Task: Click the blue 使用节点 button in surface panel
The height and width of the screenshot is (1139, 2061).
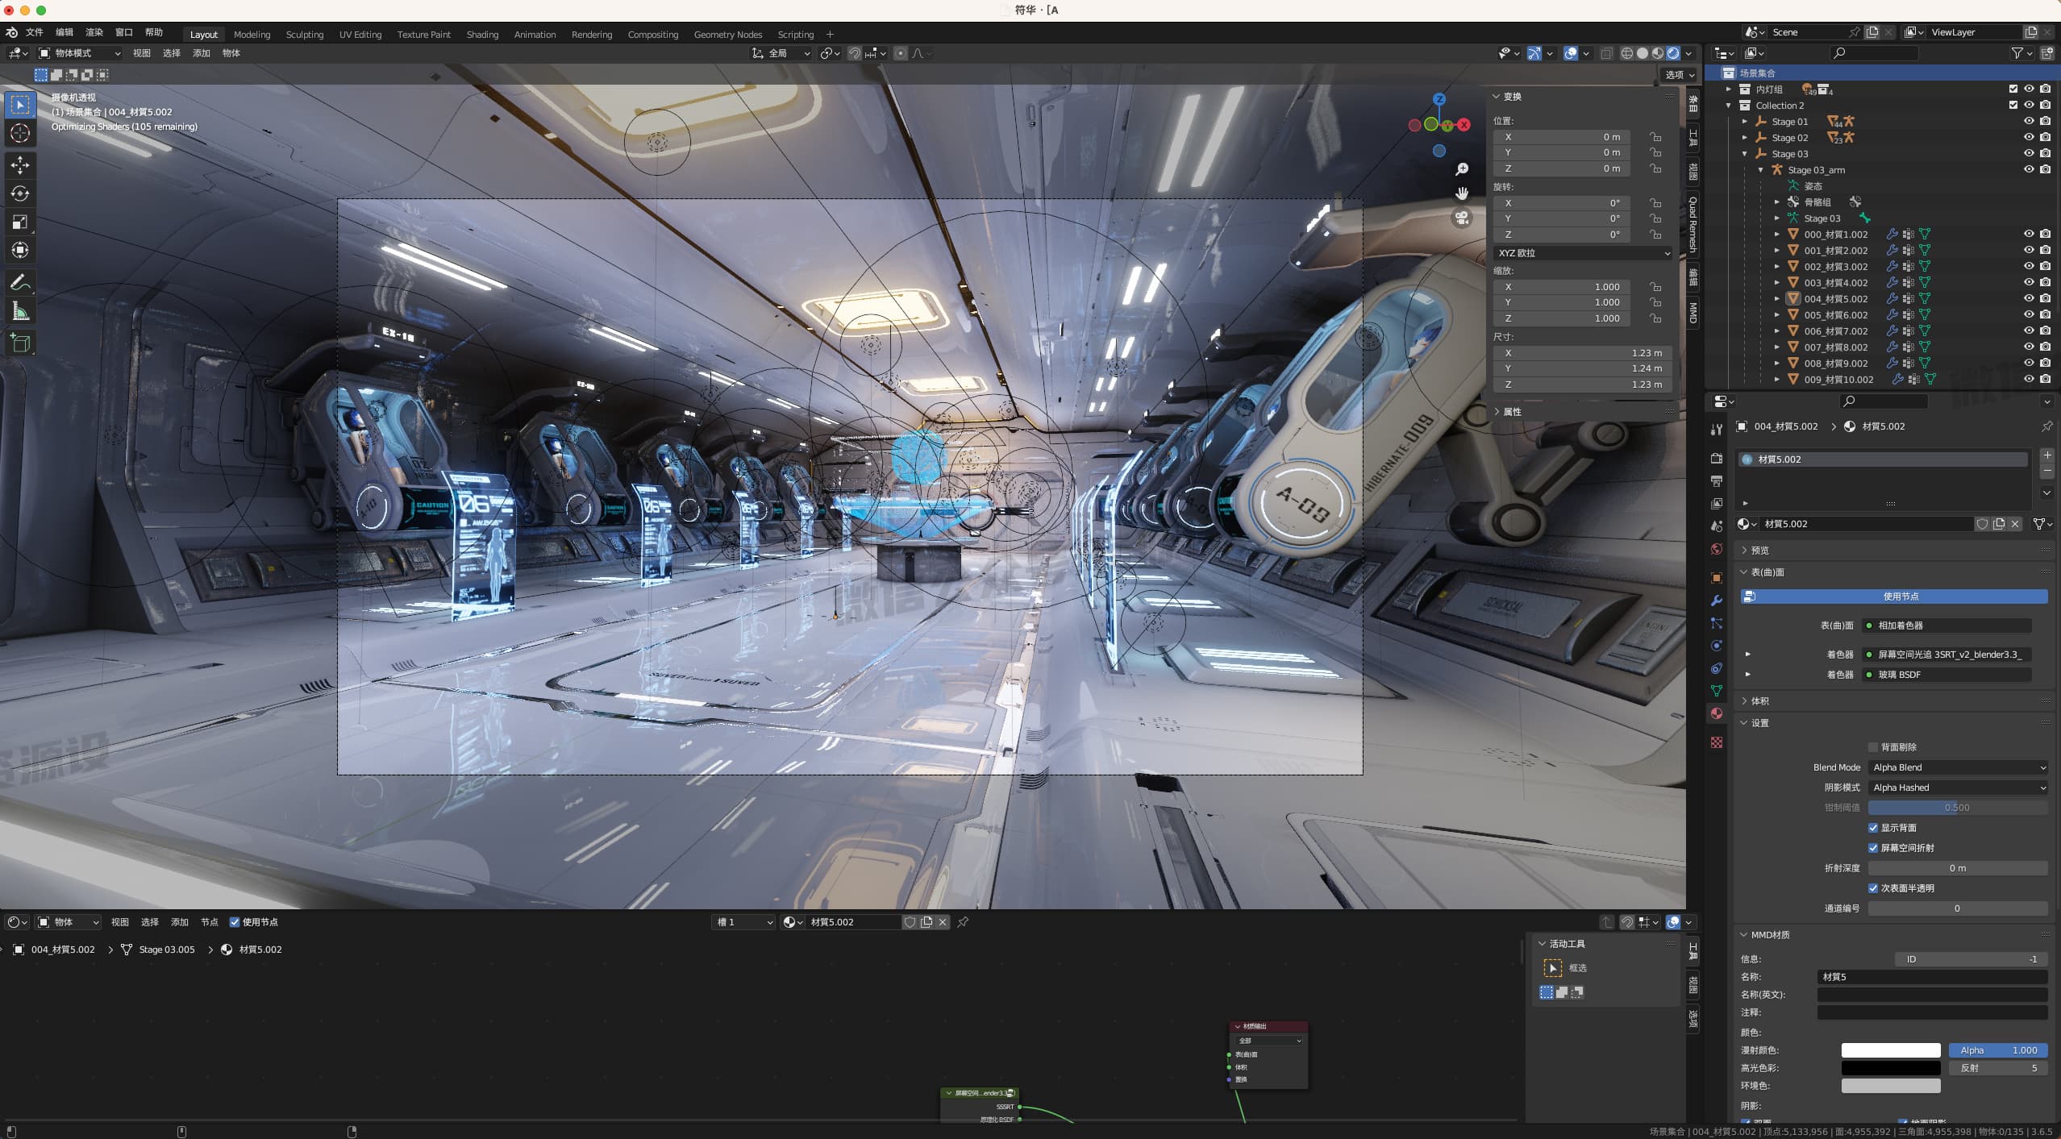Action: (1893, 597)
